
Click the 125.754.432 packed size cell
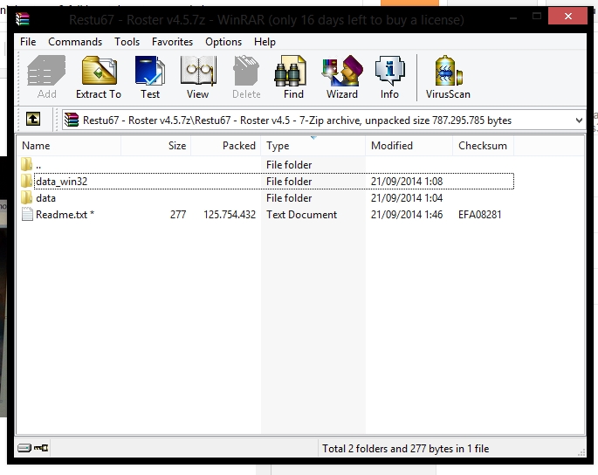click(230, 215)
